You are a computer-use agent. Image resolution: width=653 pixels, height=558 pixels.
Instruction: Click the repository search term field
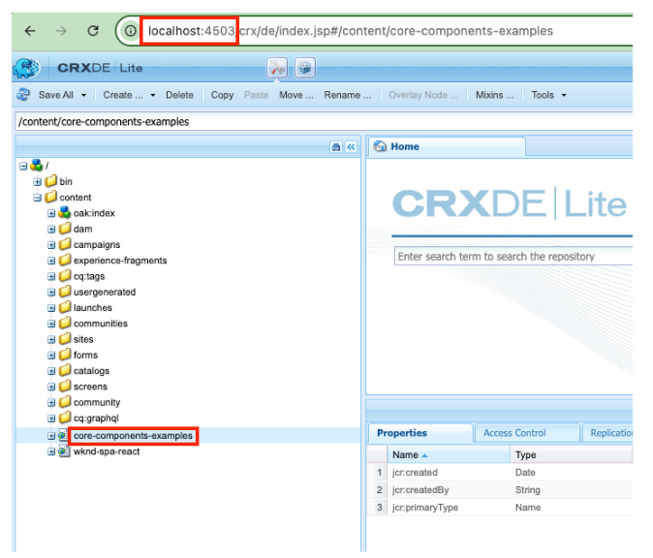513,256
